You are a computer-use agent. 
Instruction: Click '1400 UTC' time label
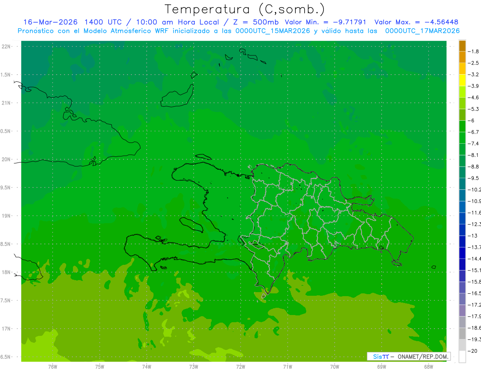(x=103, y=22)
